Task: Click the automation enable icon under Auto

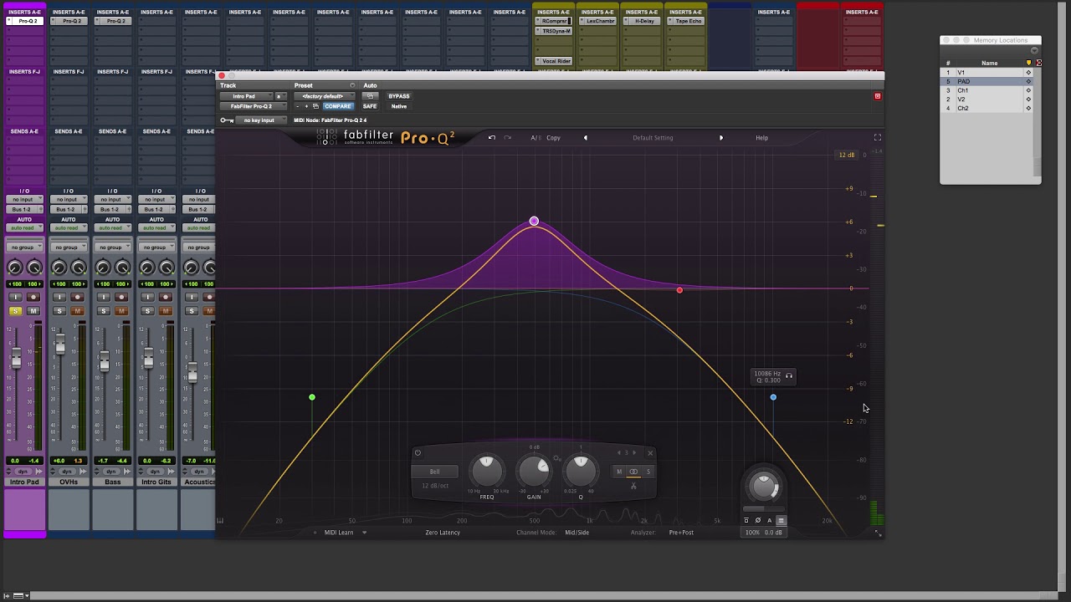Action: coord(370,96)
